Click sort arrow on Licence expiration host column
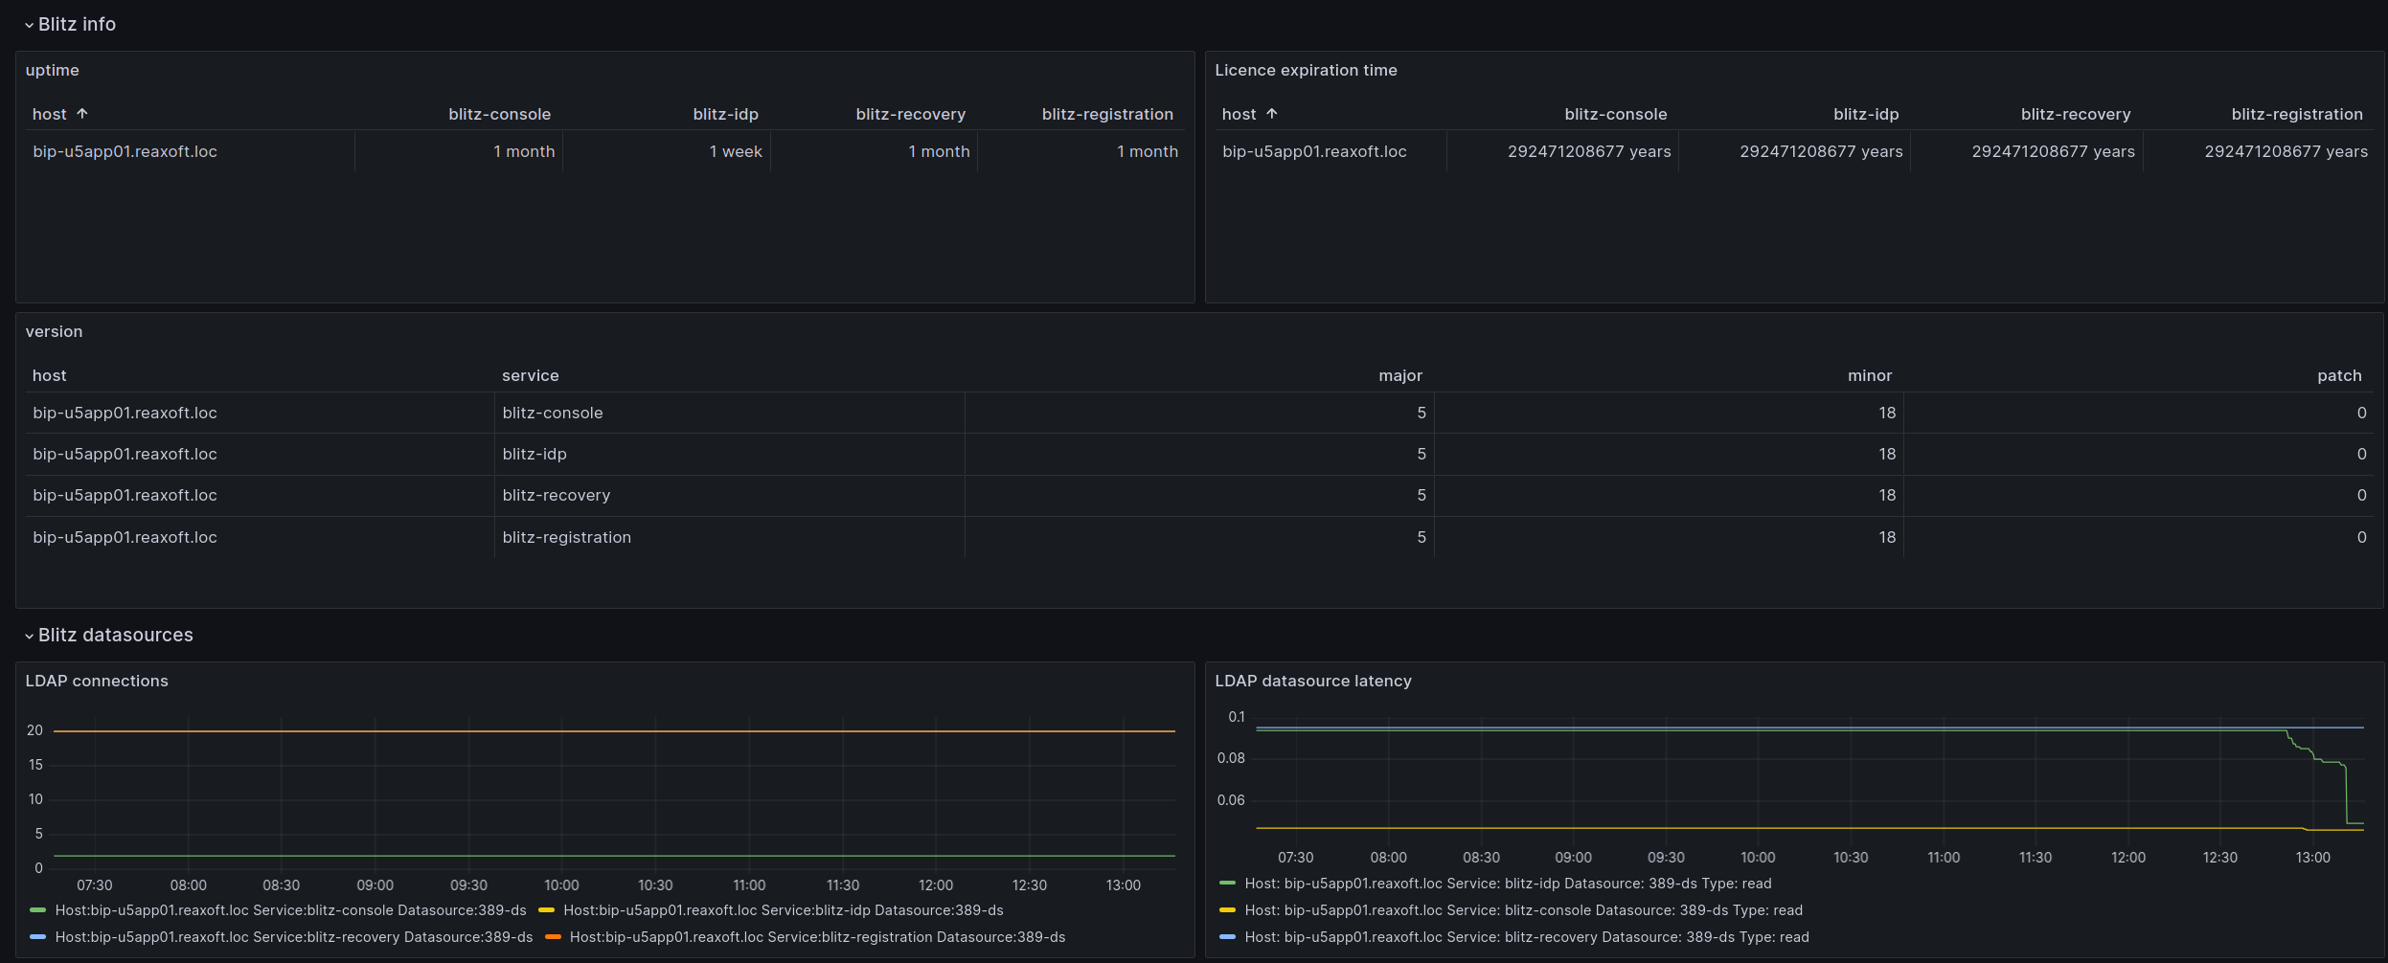This screenshot has height=963, width=2388. coord(1274,113)
